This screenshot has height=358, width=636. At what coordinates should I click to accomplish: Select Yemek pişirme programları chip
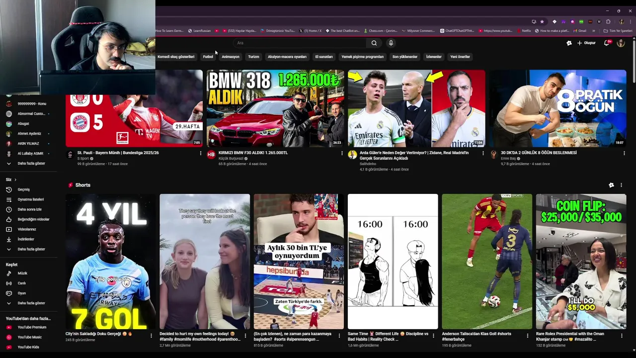pyautogui.click(x=363, y=57)
